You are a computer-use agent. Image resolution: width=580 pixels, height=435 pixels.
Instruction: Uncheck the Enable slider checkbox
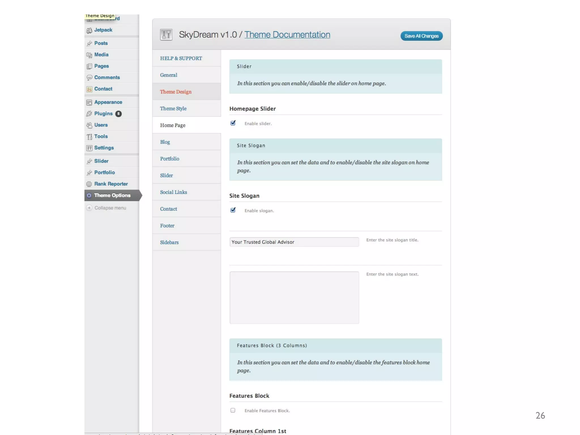coord(233,123)
